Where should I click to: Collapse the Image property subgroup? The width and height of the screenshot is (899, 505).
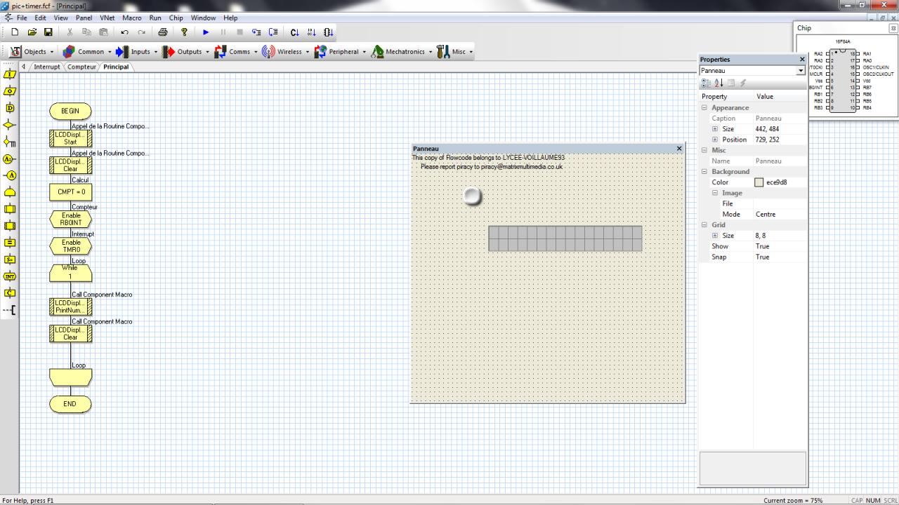pos(715,193)
